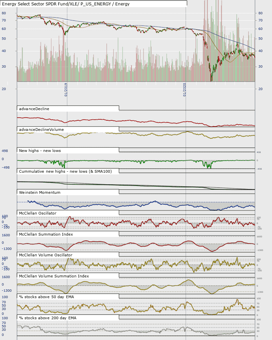The image size is (272, 340).
Task: Select the Weinstein Momentum panel label
Action: tap(40, 192)
